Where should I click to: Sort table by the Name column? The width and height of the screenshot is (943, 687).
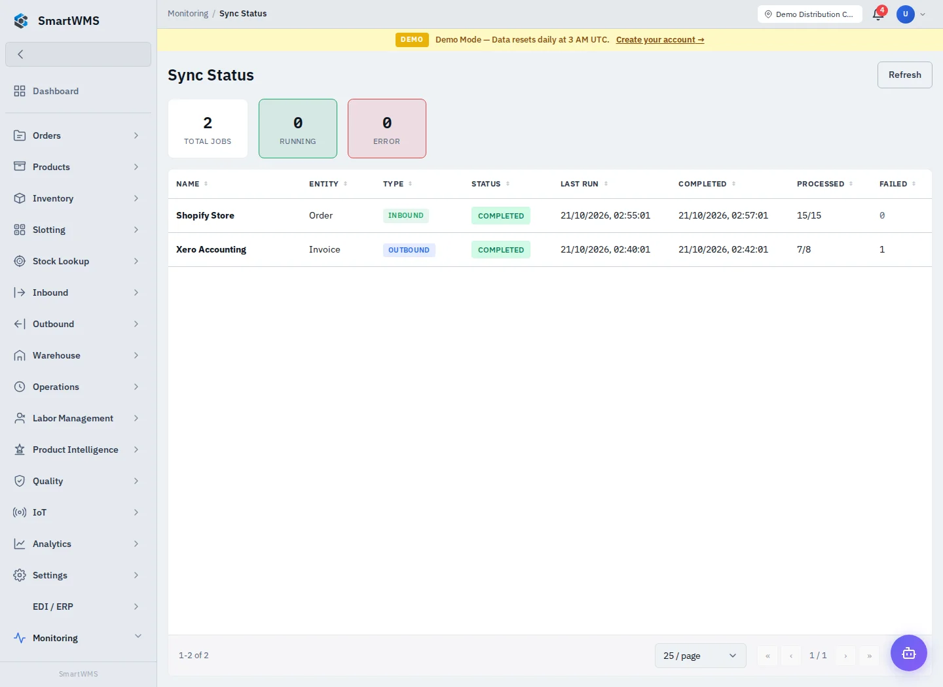click(192, 184)
